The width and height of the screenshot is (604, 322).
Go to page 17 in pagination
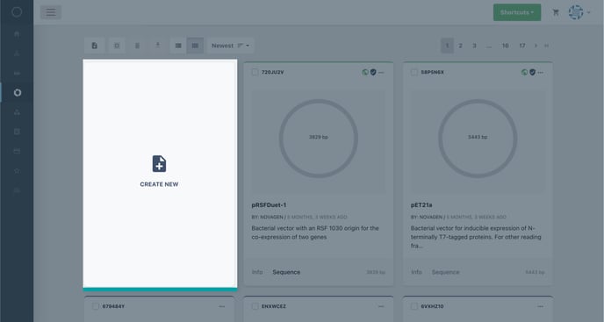522,46
